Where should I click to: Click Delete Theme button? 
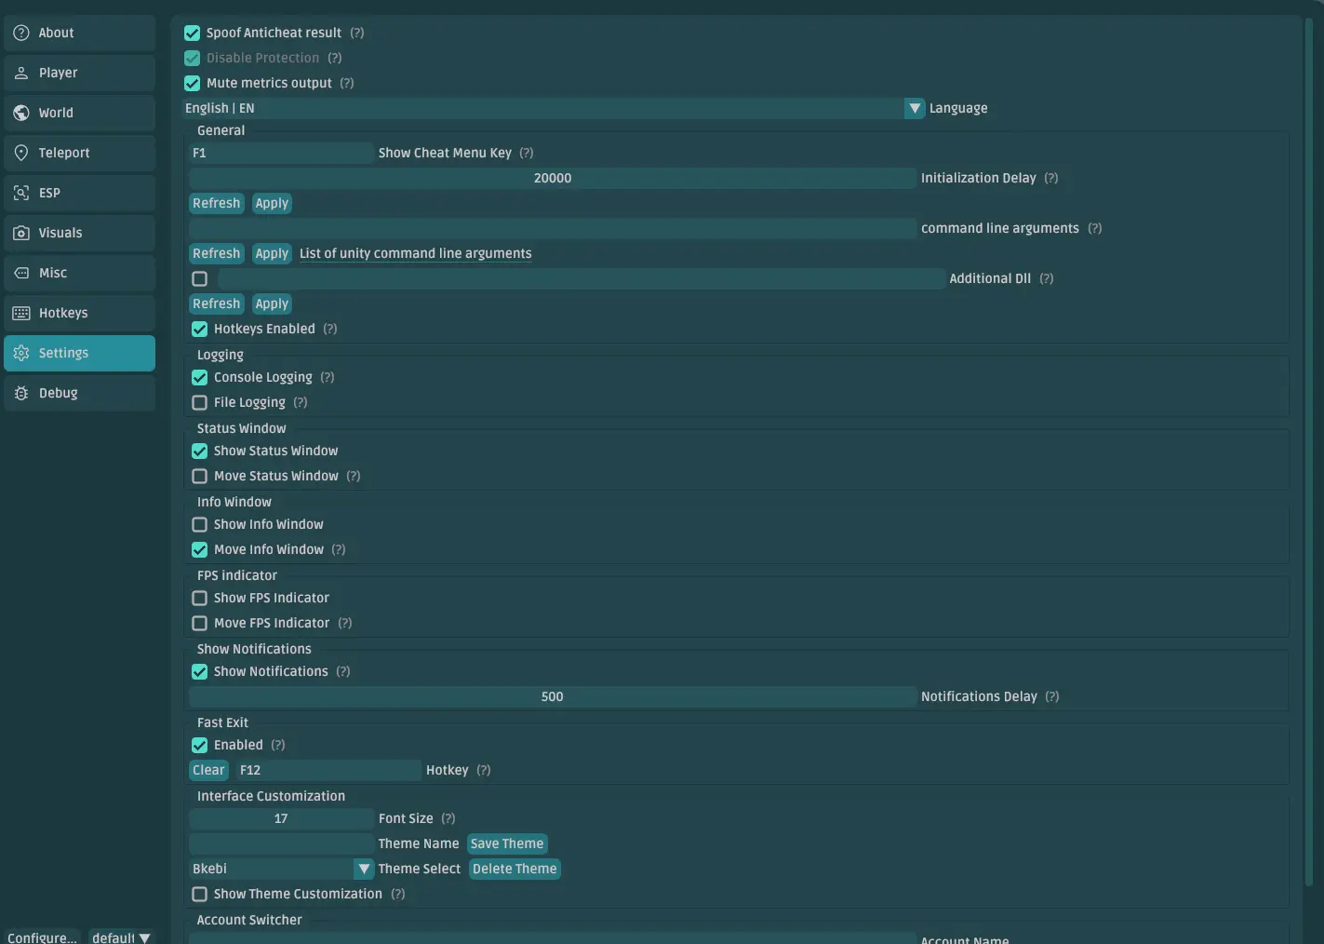coord(515,869)
